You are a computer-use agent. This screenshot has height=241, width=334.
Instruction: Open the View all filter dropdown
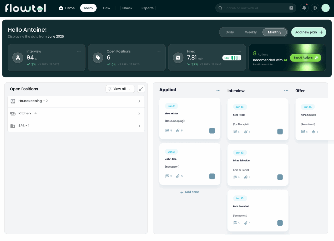coord(120,89)
